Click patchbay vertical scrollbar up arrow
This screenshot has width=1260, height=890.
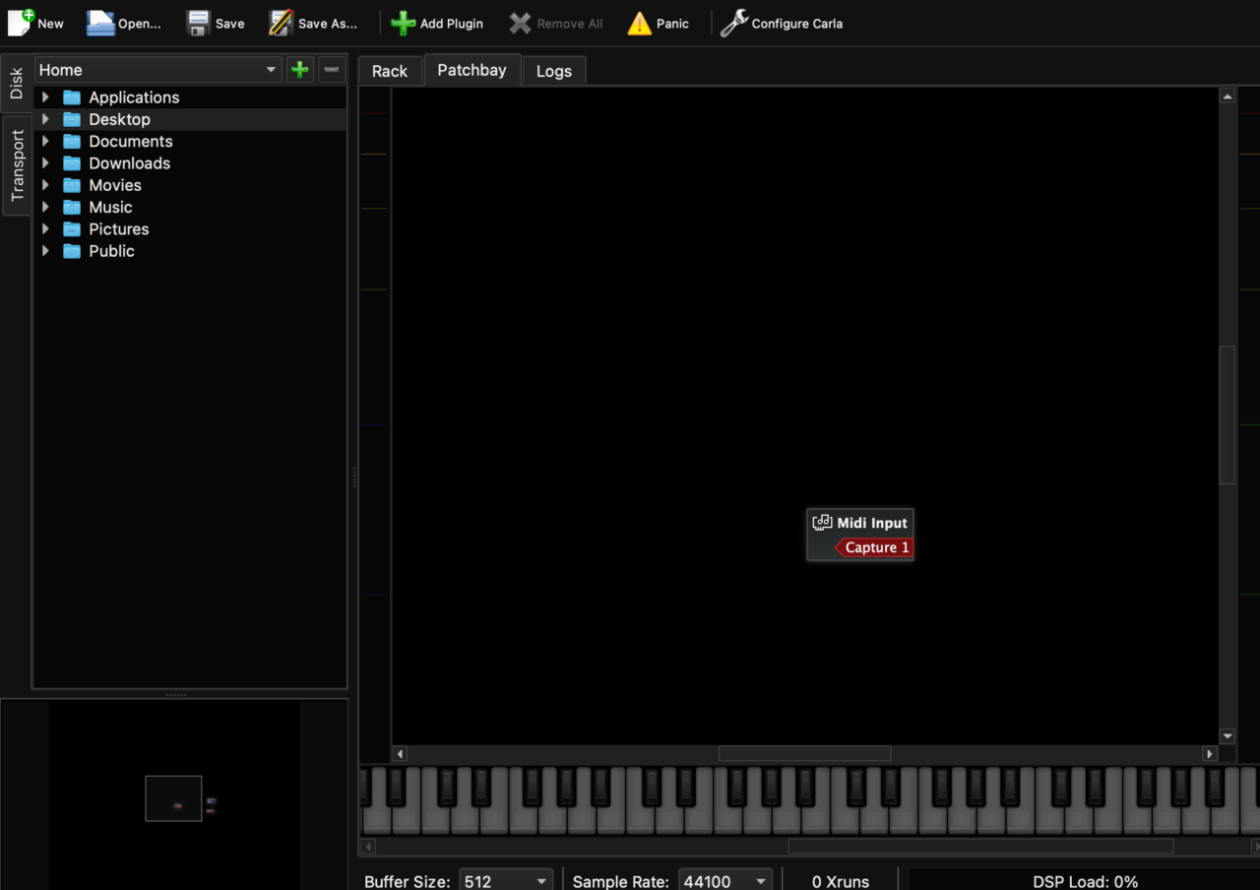[1227, 96]
